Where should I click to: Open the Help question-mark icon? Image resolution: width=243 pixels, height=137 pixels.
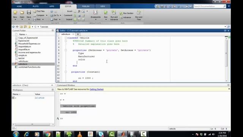[x=191, y=6]
